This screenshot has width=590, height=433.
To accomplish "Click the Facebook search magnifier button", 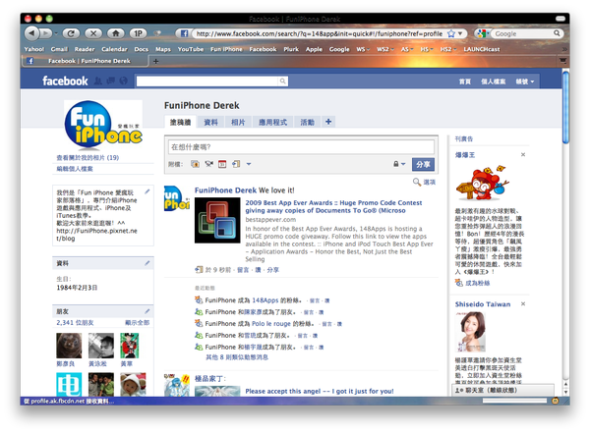I will click(x=282, y=81).
